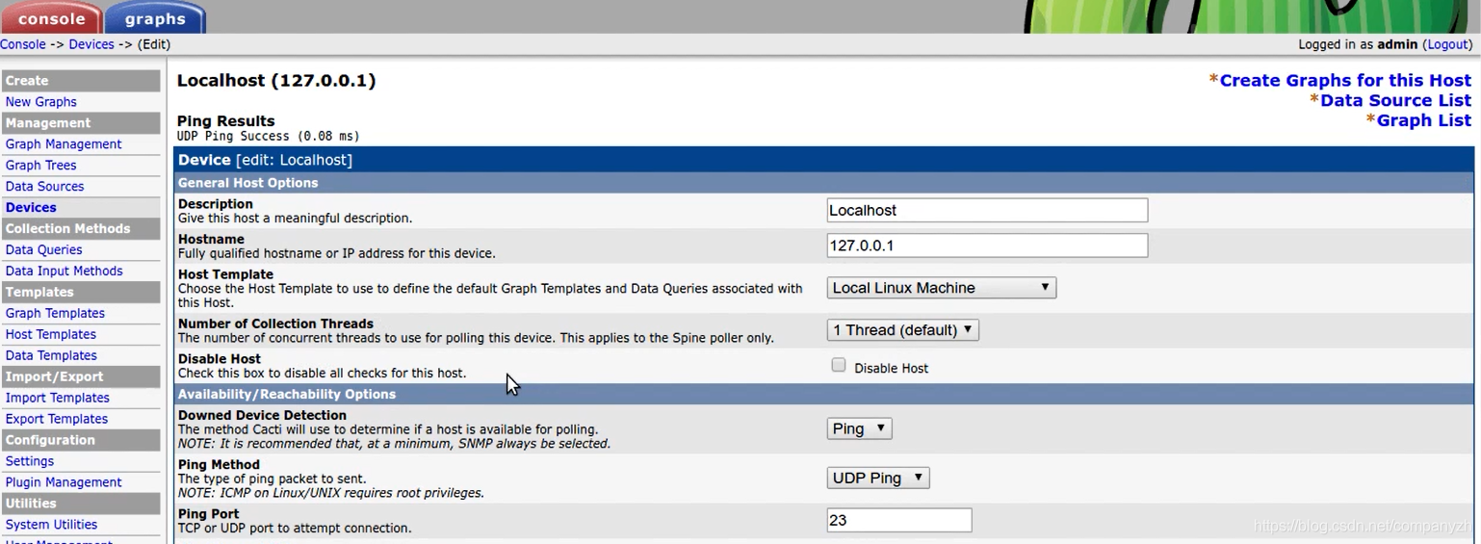Image resolution: width=1481 pixels, height=544 pixels.
Task: Click Create Graphs for this Host link
Action: [1344, 81]
